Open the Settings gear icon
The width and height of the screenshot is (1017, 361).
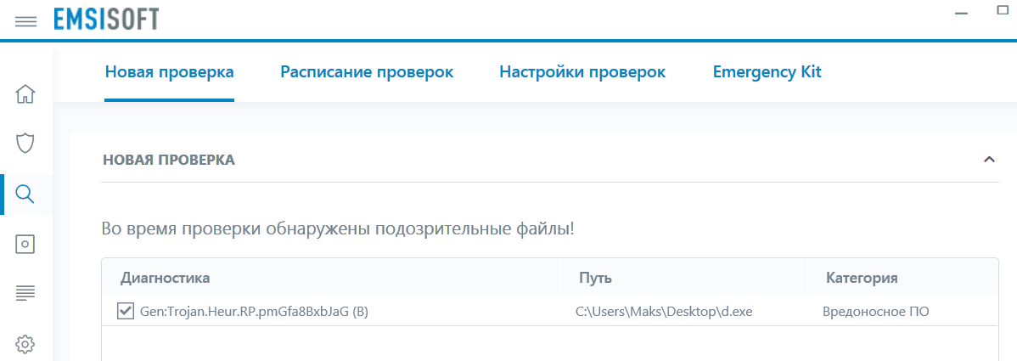25,344
